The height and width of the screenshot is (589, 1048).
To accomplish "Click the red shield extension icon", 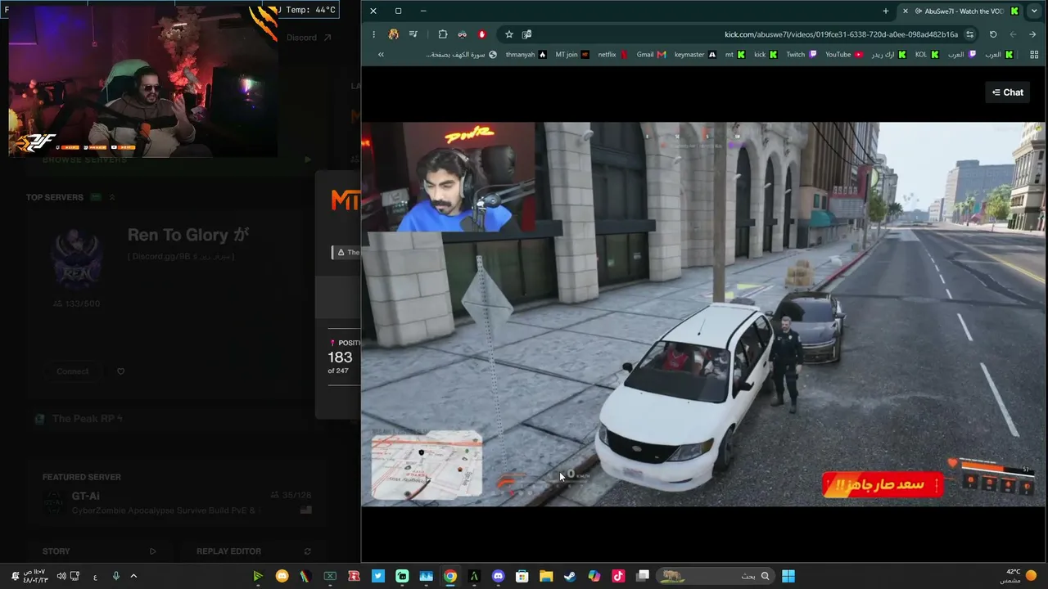I will (x=482, y=34).
